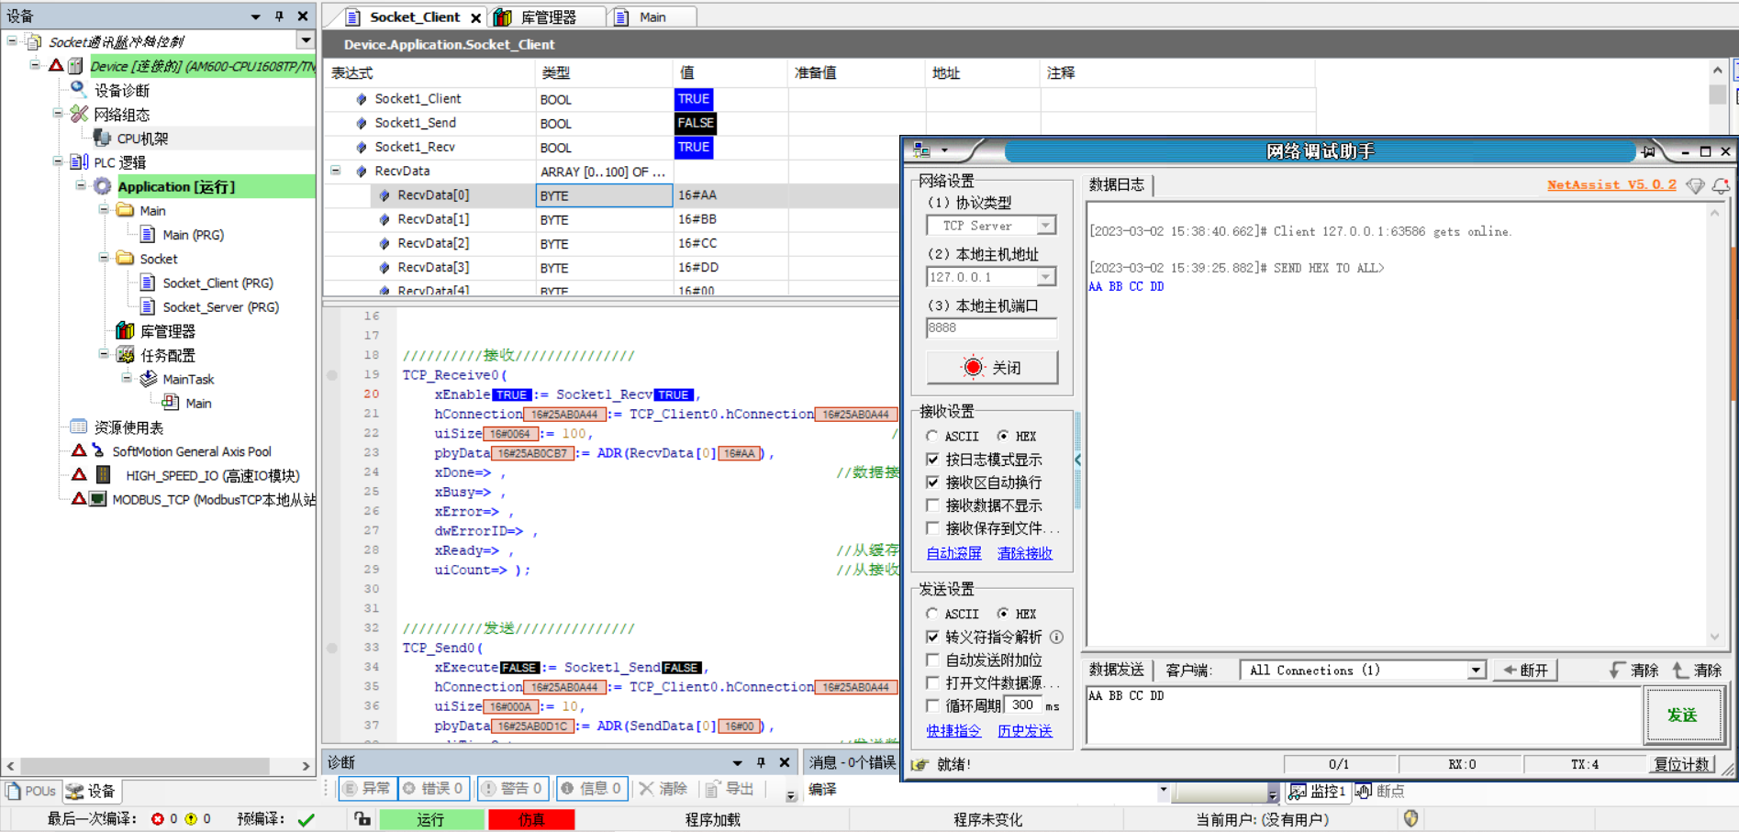The width and height of the screenshot is (1739, 832).
Task: Click the NetAssist diamond icon
Action: click(x=1696, y=185)
